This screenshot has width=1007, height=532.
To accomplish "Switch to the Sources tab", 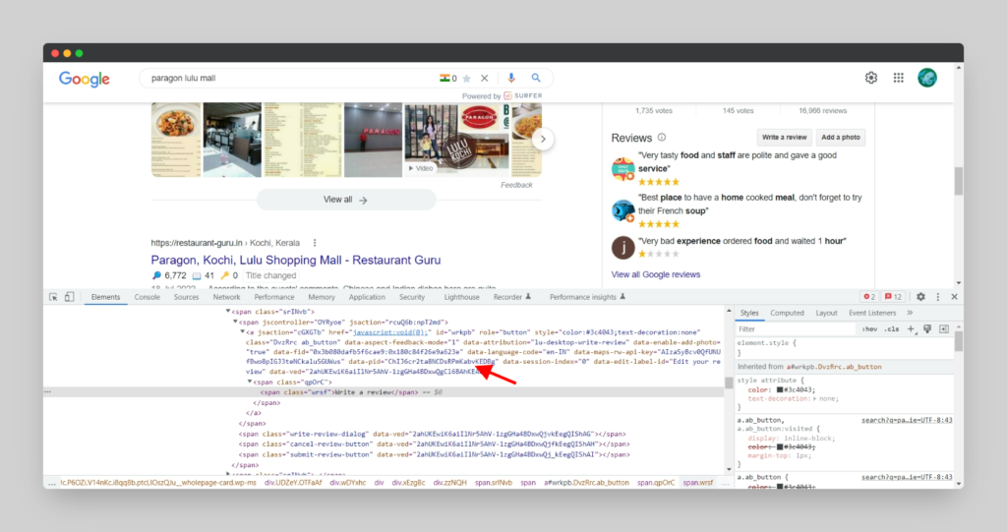I will tap(186, 297).
